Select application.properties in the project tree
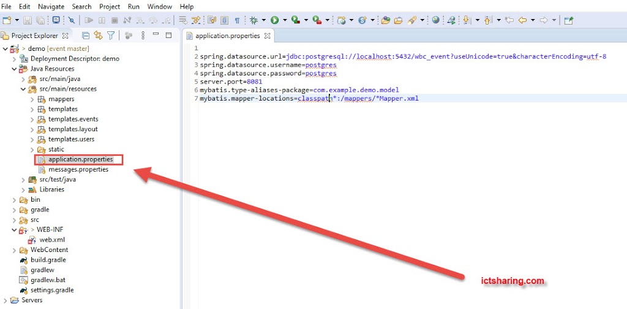Viewport: 627px width, 309px height. point(80,159)
